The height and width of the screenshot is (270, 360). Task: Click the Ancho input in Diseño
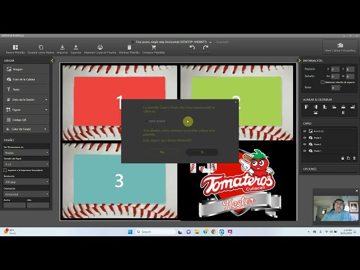pyautogui.click(x=15, y=205)
